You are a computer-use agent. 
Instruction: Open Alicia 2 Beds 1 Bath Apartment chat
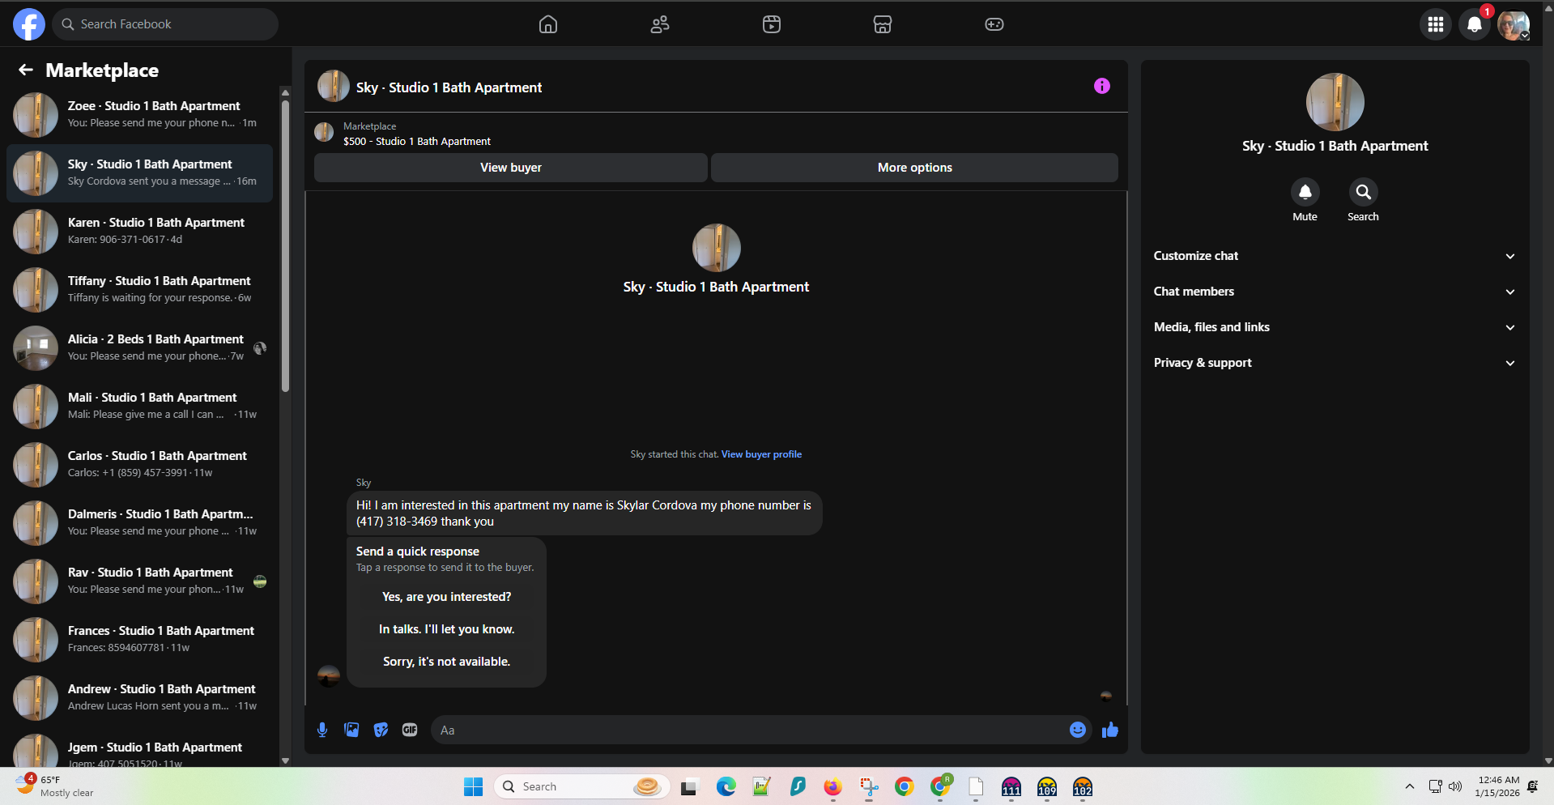pos(139,348)
